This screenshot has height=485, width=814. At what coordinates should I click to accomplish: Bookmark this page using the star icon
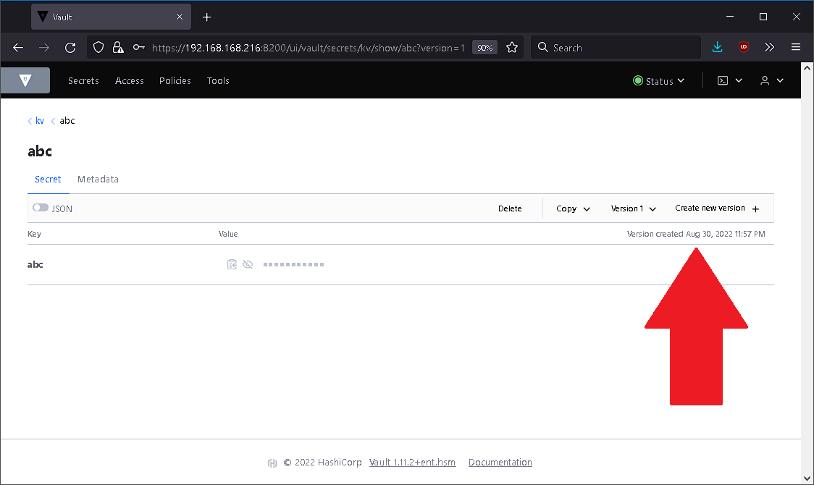coord(512,47)
